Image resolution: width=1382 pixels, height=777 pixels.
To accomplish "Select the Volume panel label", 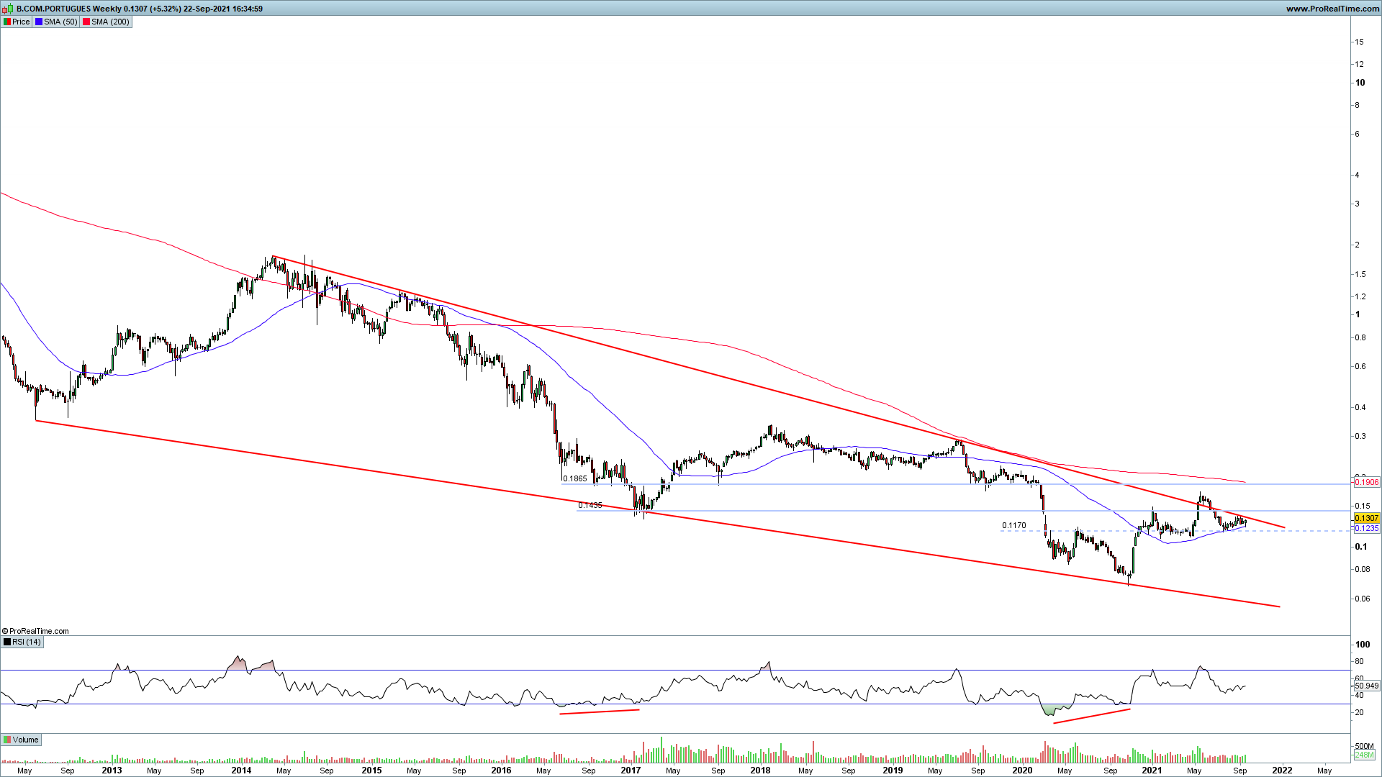I will pyautogui.click(x=25, y=740).
